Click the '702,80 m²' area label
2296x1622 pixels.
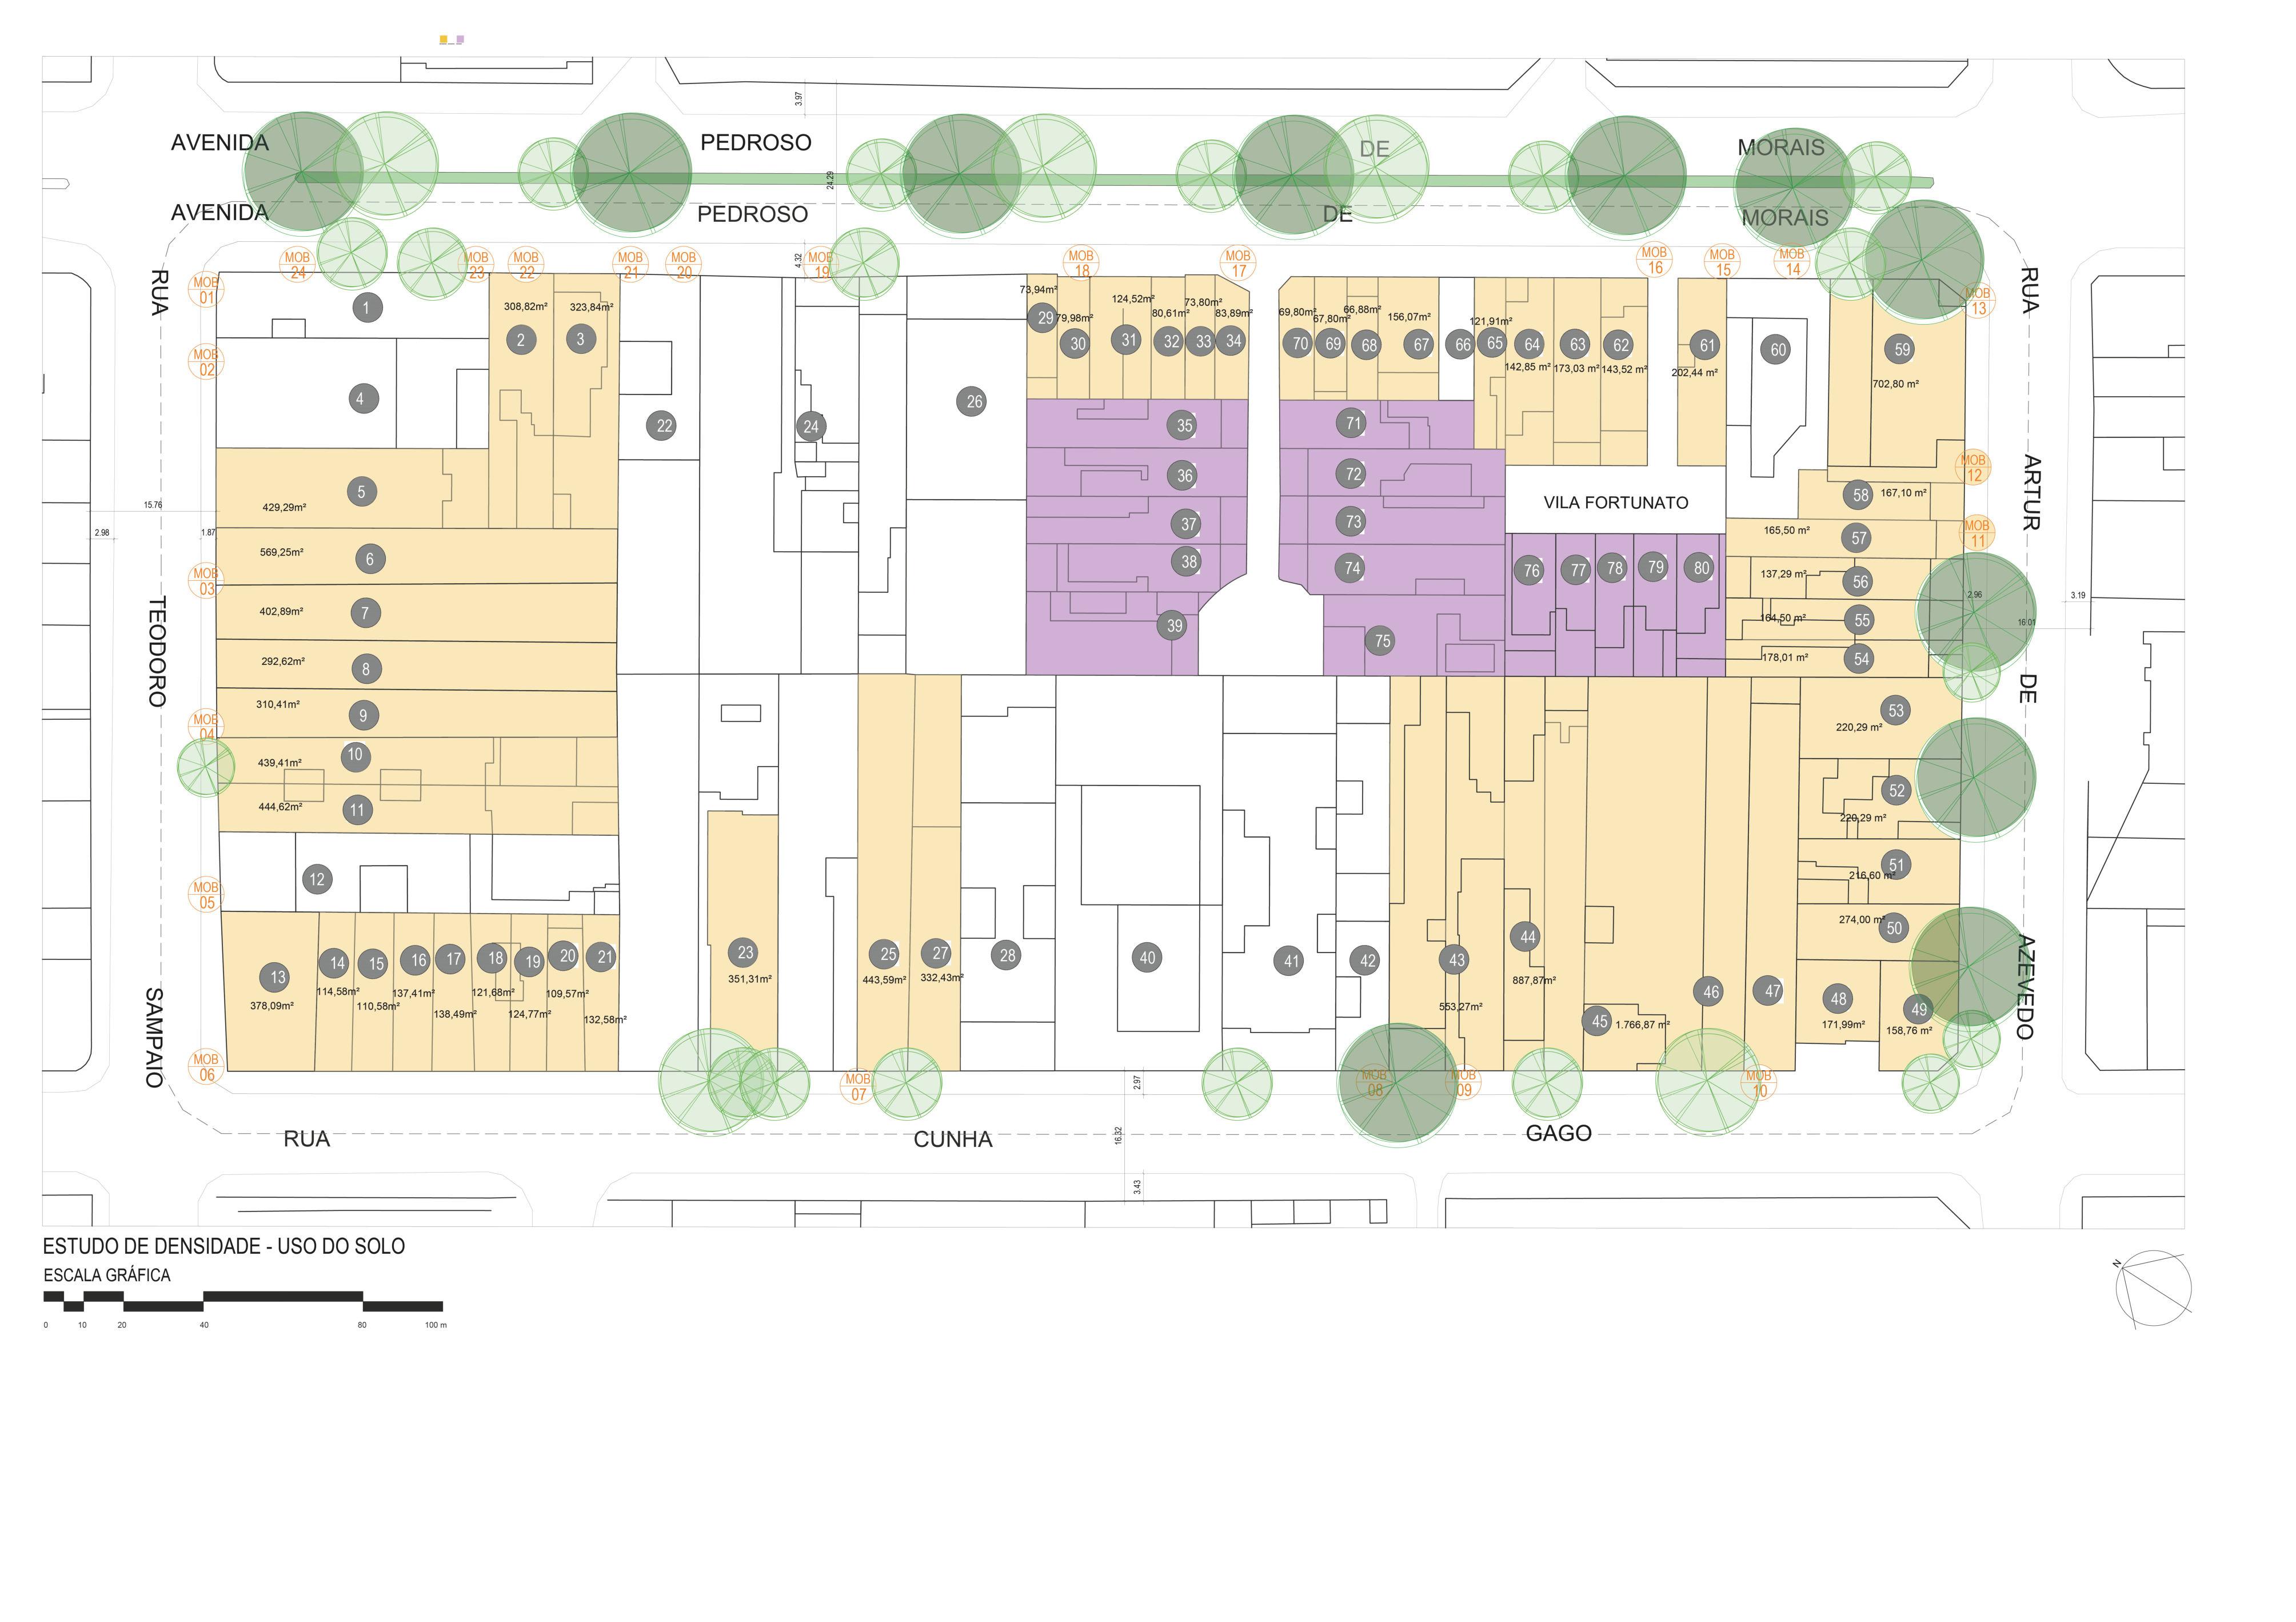point(1895,384)
